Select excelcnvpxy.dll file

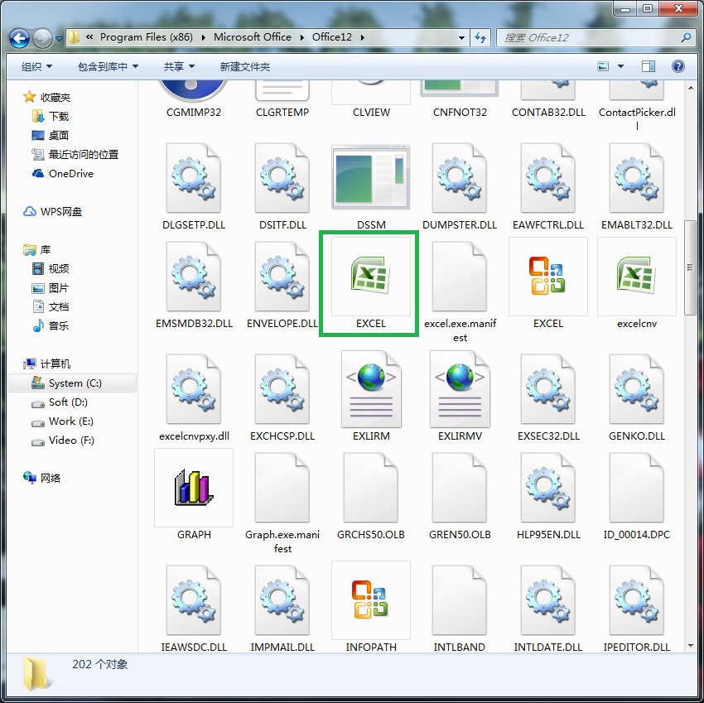pos(194,397)
